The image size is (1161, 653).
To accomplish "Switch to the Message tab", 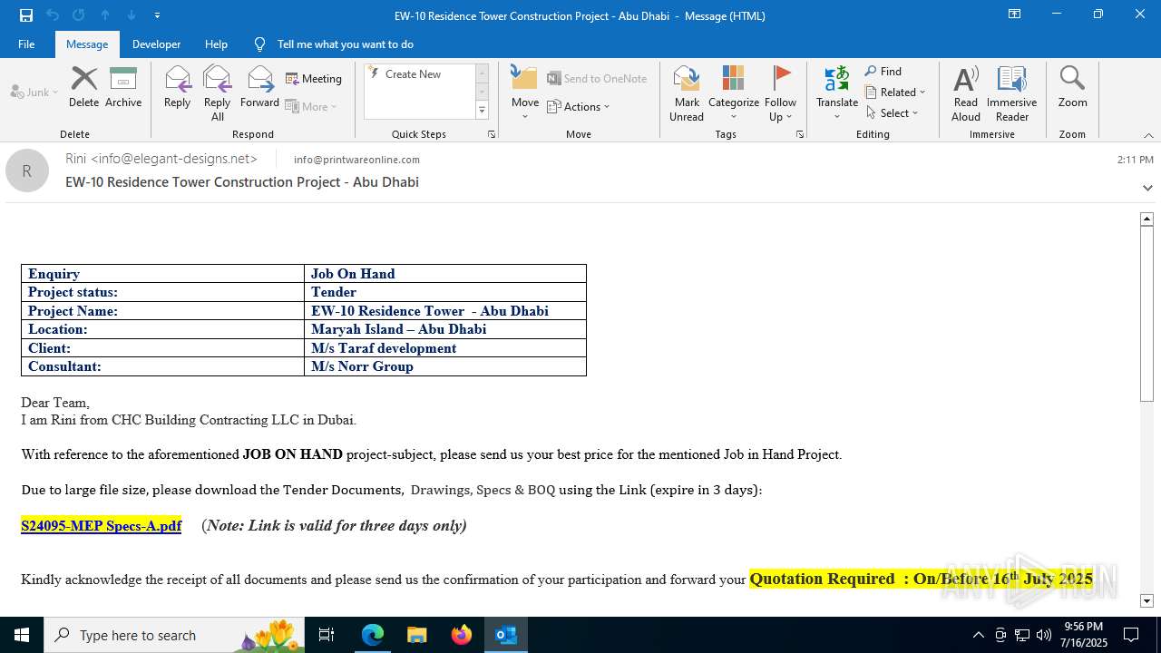I will click(x=87, y=44).
